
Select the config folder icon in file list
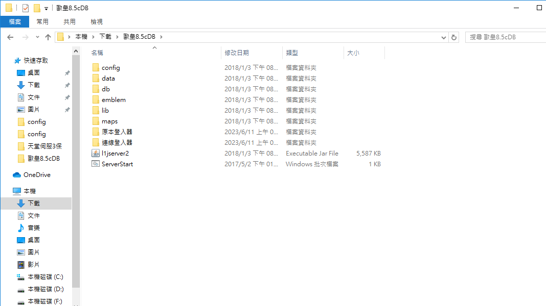pos(96,67)
